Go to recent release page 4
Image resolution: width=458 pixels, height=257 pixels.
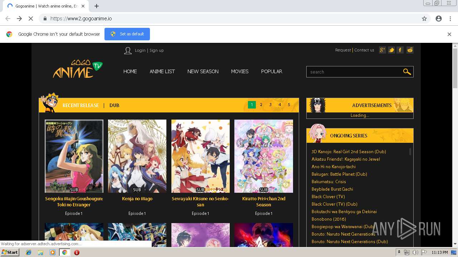pos(280,105)
